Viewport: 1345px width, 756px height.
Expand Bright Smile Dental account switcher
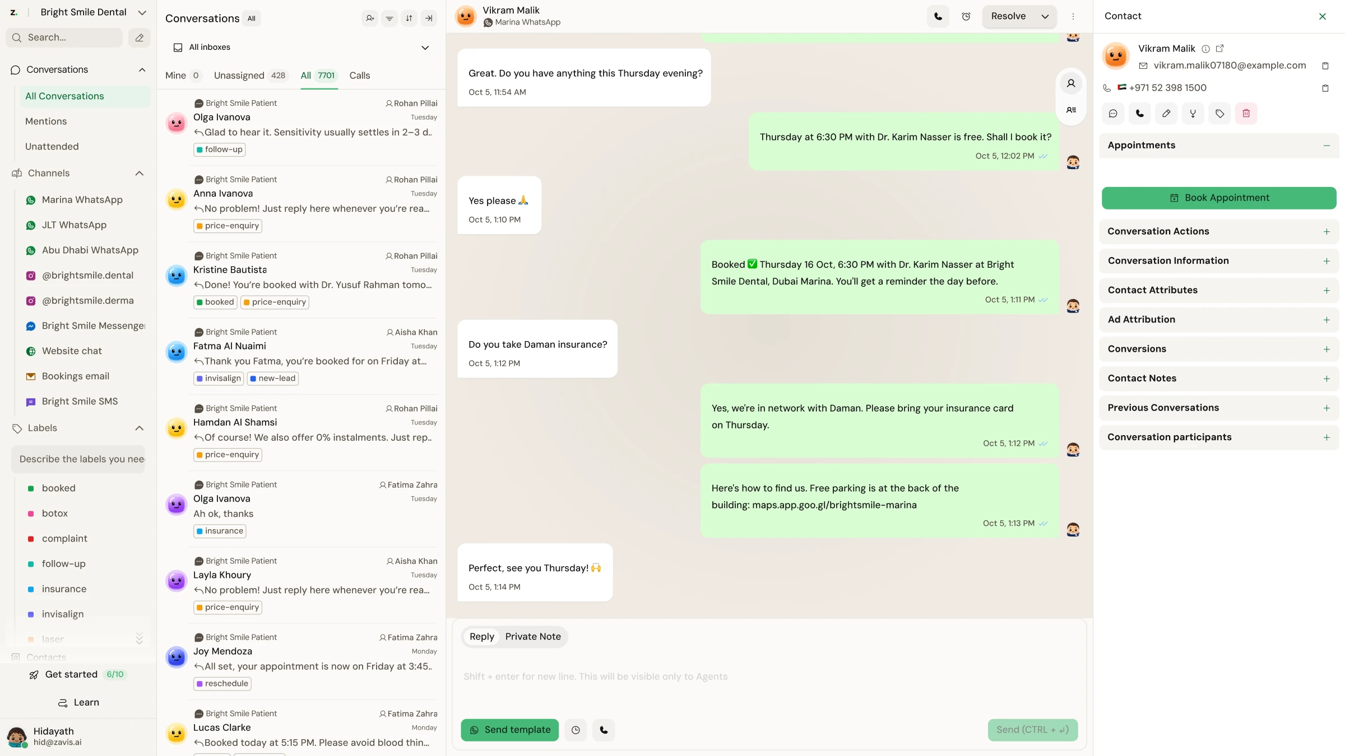tap(142, 12)
